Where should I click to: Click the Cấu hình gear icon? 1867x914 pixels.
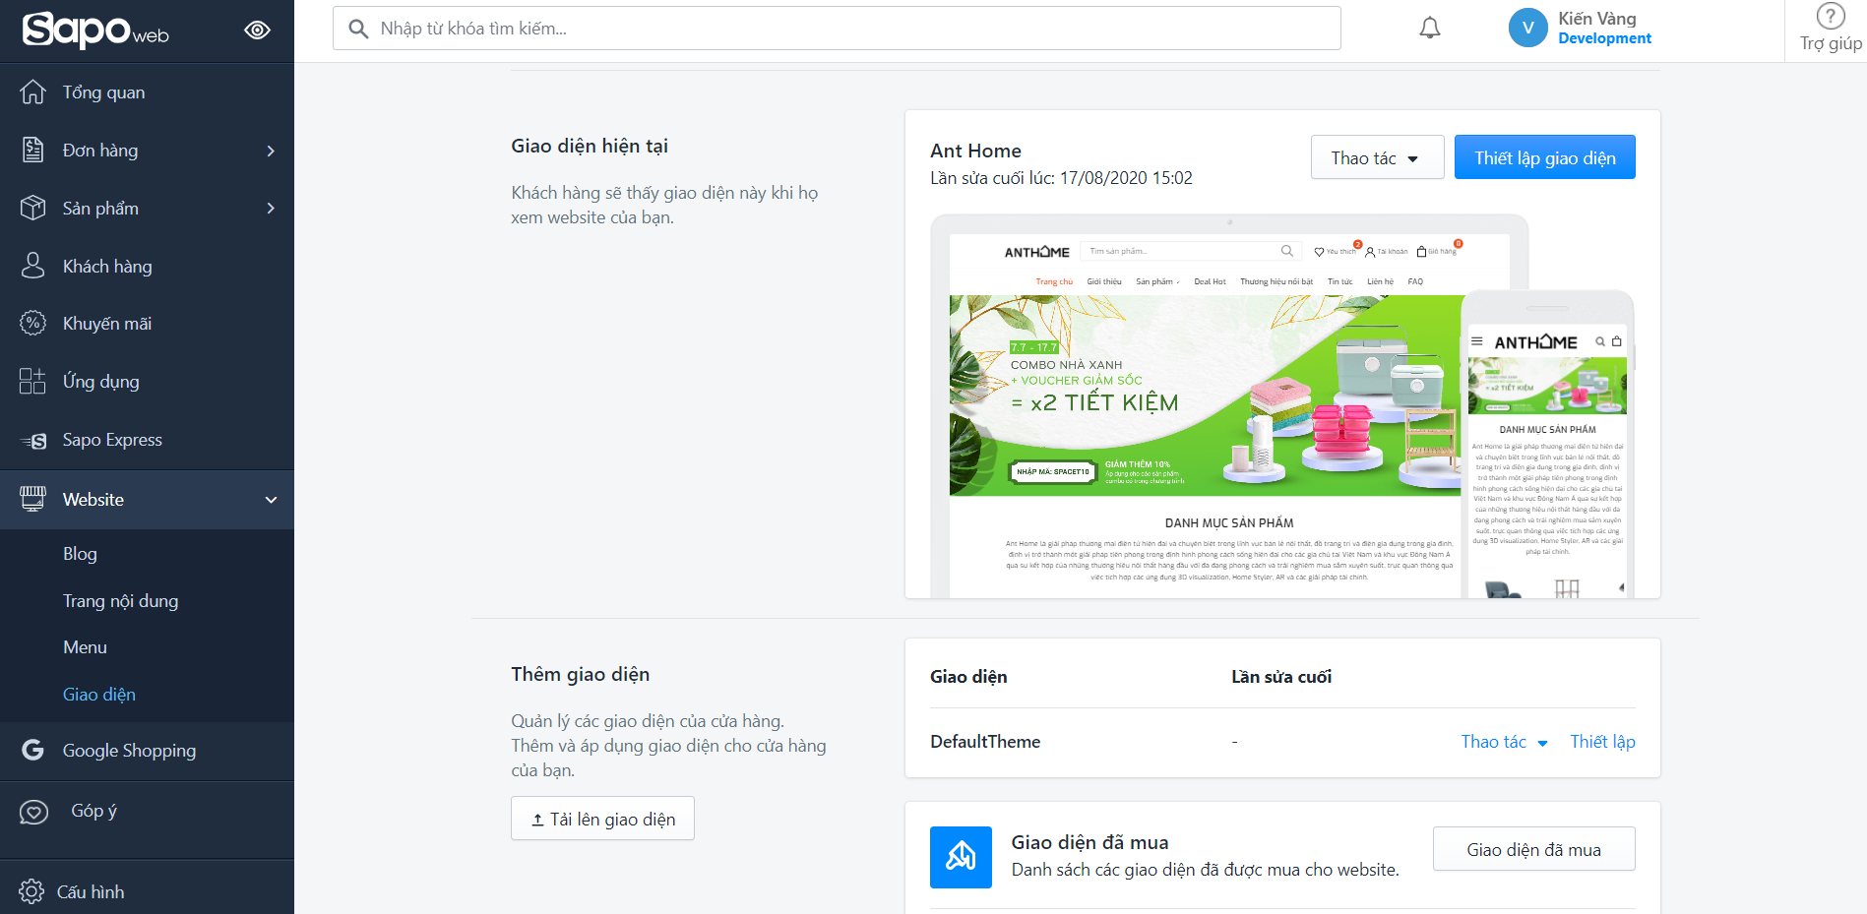pyautogui.click(x=31, y=891)
